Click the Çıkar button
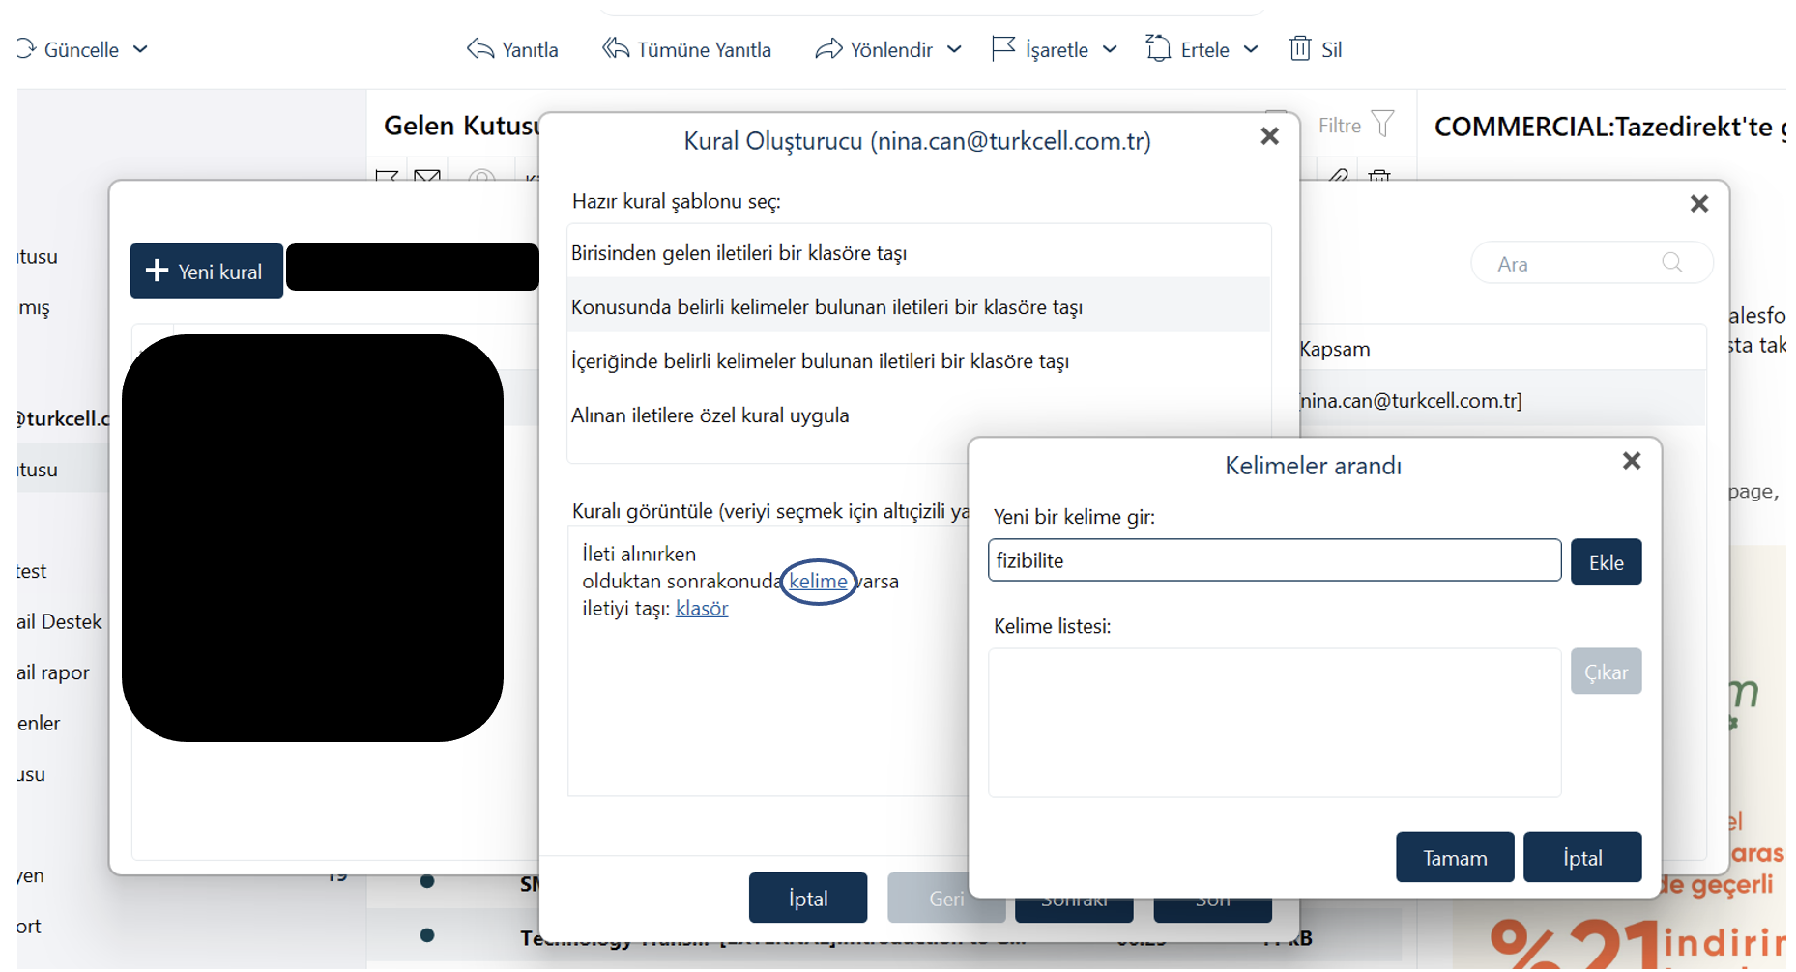Viewport: 1796px width, 972px height. click(1606, 672)
